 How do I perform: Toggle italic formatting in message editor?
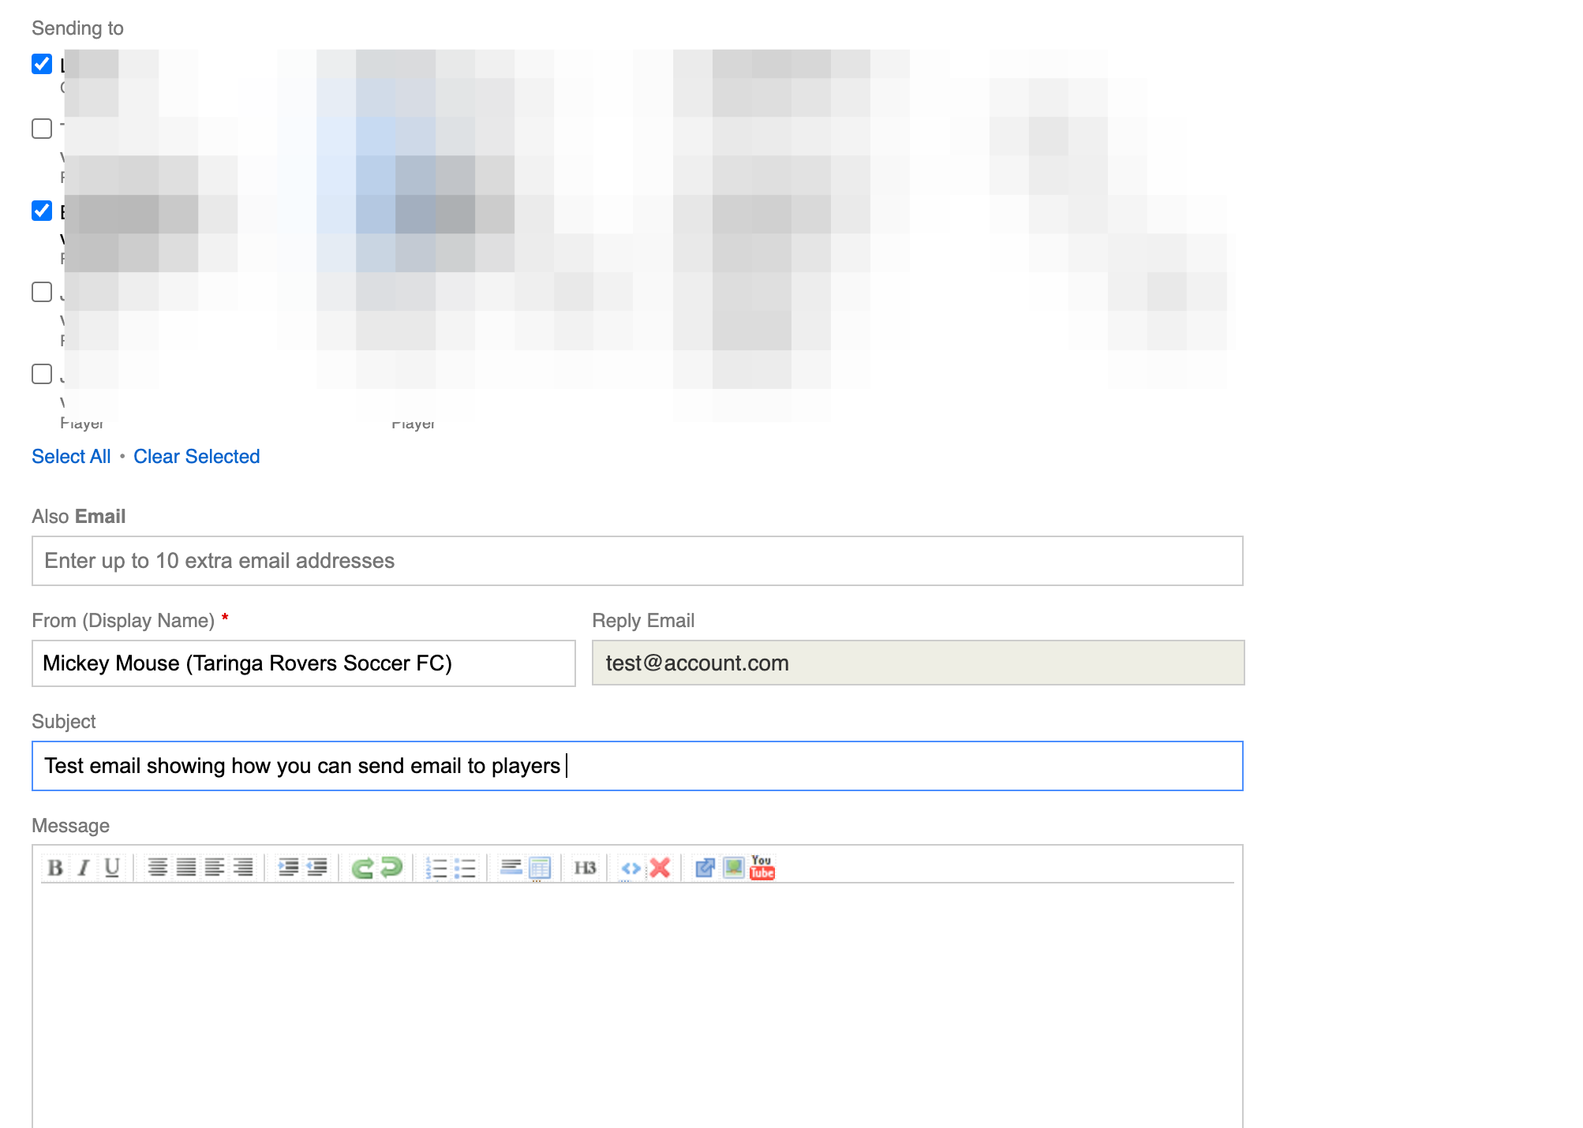84,868
